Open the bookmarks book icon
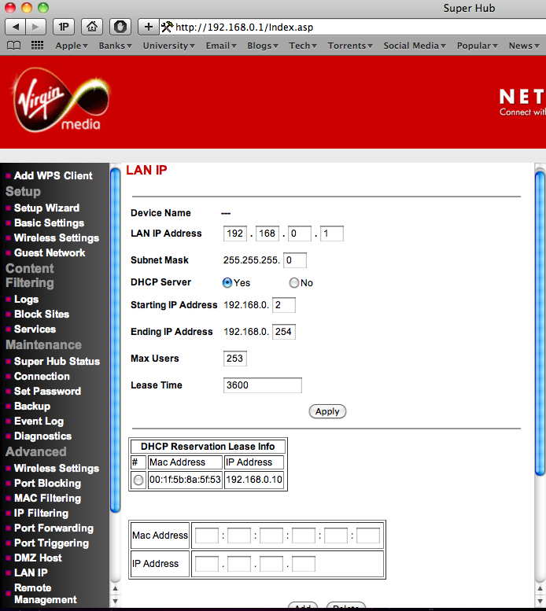The height and width of the screenshot is (611, 546). [x=14, y=46]
